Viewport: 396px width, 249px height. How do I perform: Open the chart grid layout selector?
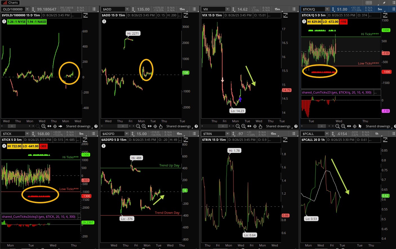(369, 3)
